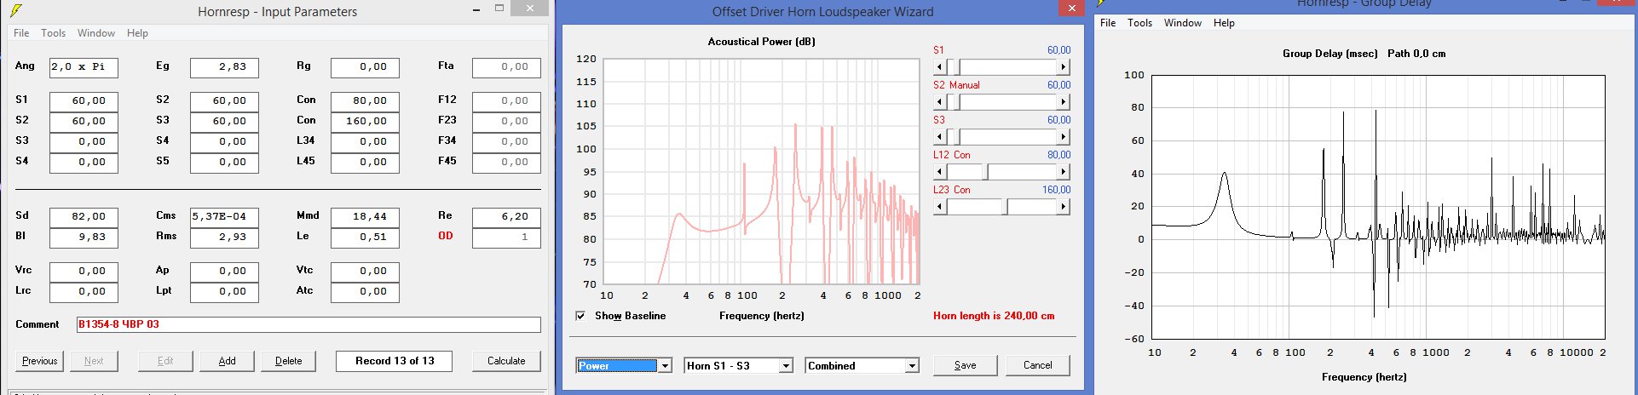Click the Lpt input field

click(224, 292)
